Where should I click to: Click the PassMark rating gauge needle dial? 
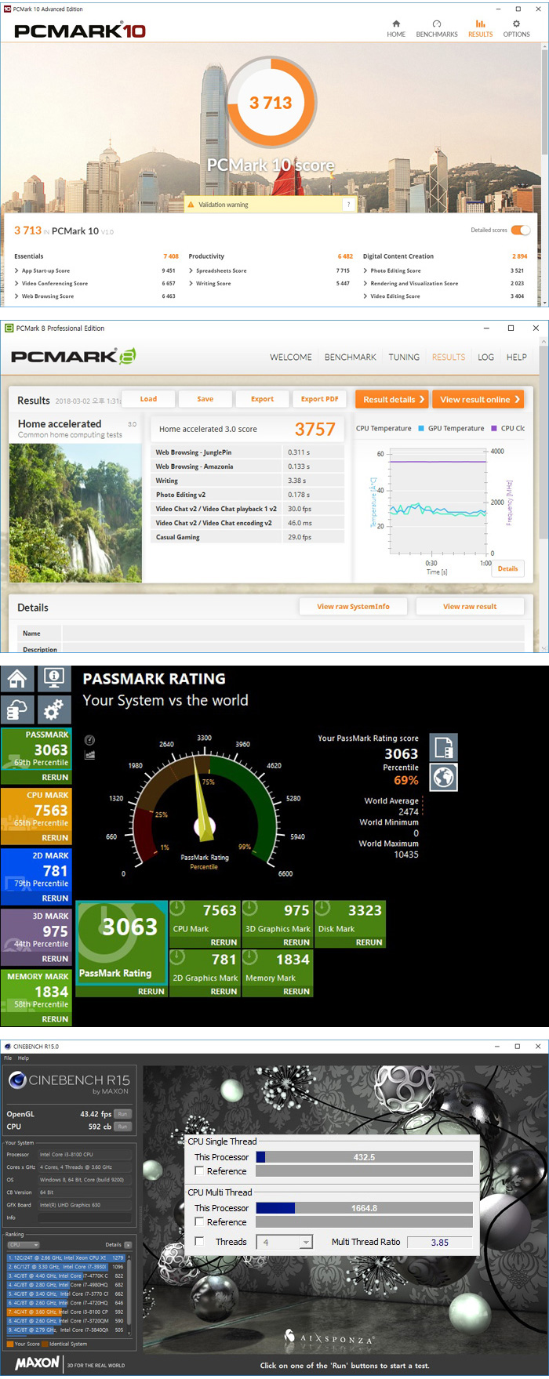[204, 807]
